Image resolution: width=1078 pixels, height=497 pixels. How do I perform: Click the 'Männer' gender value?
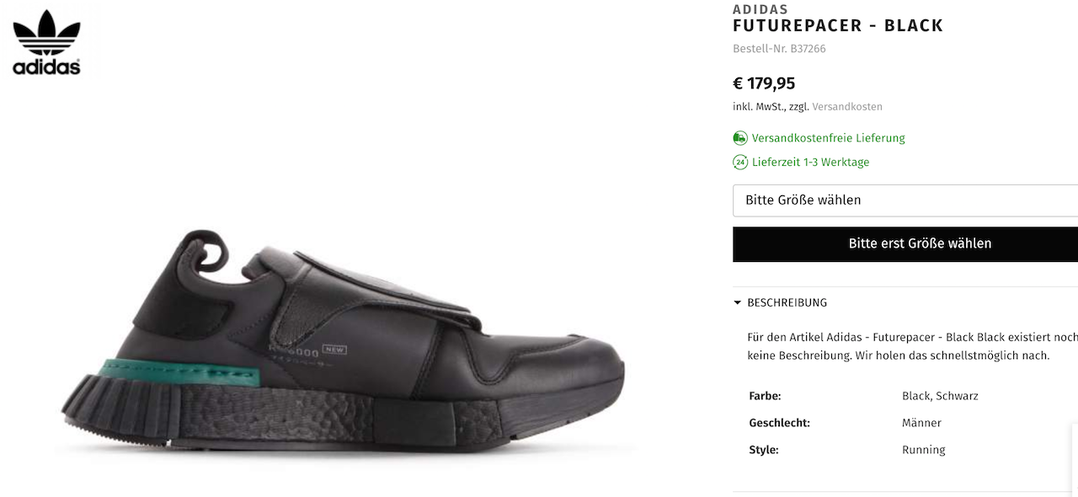[921, 423]
